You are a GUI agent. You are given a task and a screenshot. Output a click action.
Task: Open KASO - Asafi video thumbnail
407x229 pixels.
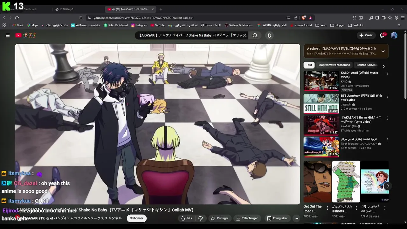click(321, 81)
